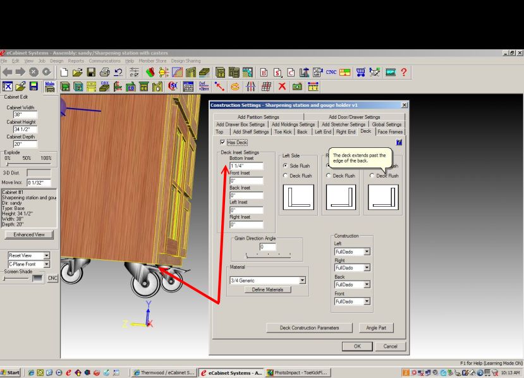Click the second-row blue floppy save icon
The width and height of the screenshot is (524, 378).
(x=34, y=87)
